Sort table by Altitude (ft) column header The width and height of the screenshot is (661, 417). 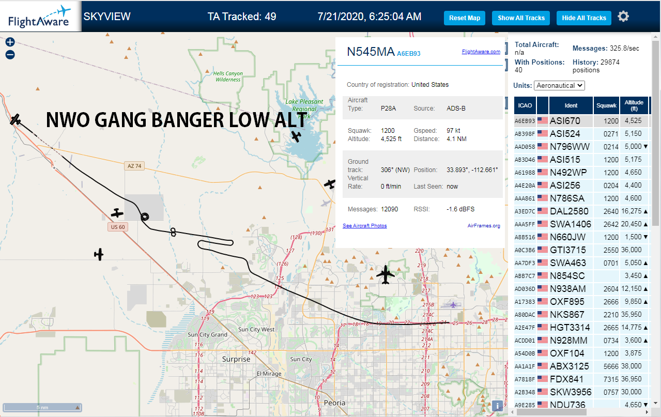634,105
